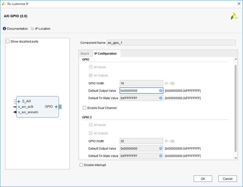
Task: Enable Dual Channel checkbox
Action: pyautogui.click(x=84, y=108)
